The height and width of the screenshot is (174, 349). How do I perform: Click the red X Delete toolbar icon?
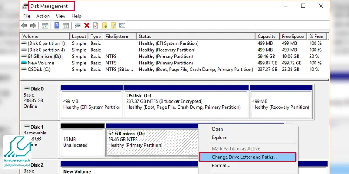86,26
